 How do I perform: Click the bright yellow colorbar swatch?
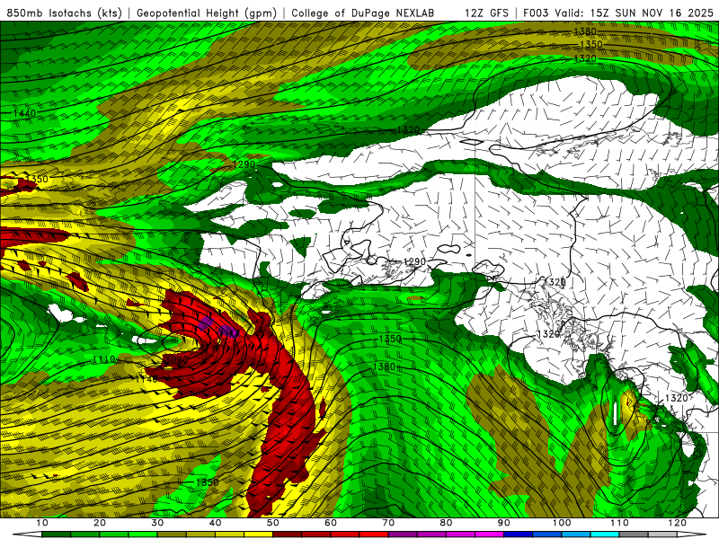(259, 535)
